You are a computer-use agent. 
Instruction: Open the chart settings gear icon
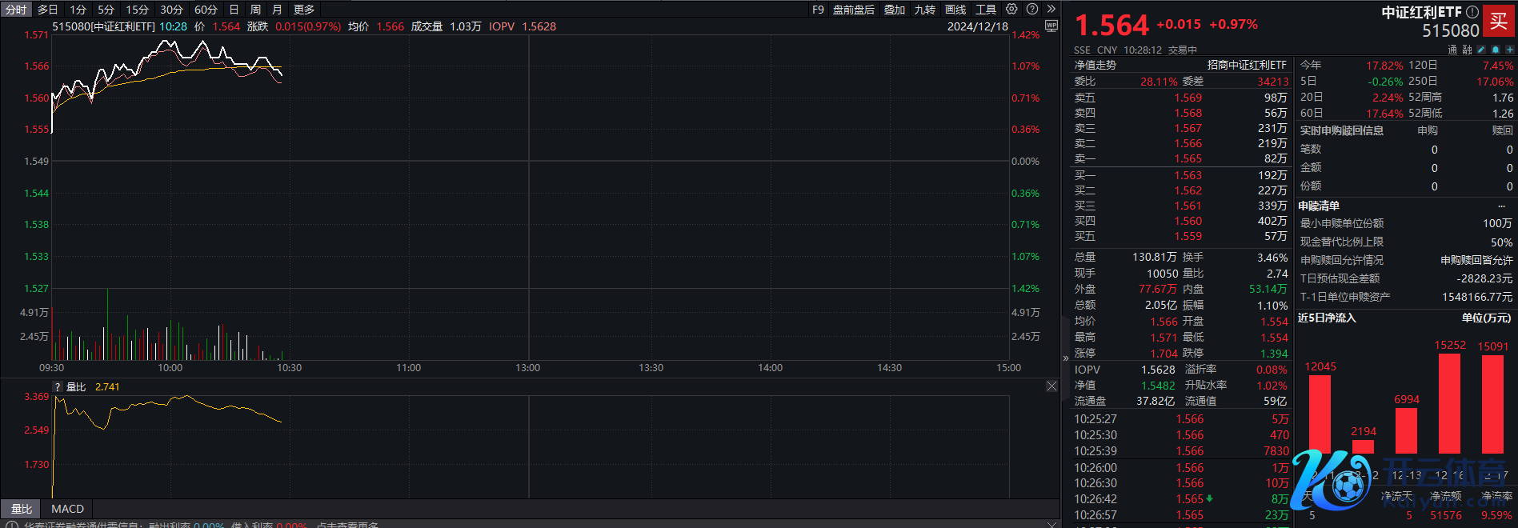click(x=1011, y=10)
